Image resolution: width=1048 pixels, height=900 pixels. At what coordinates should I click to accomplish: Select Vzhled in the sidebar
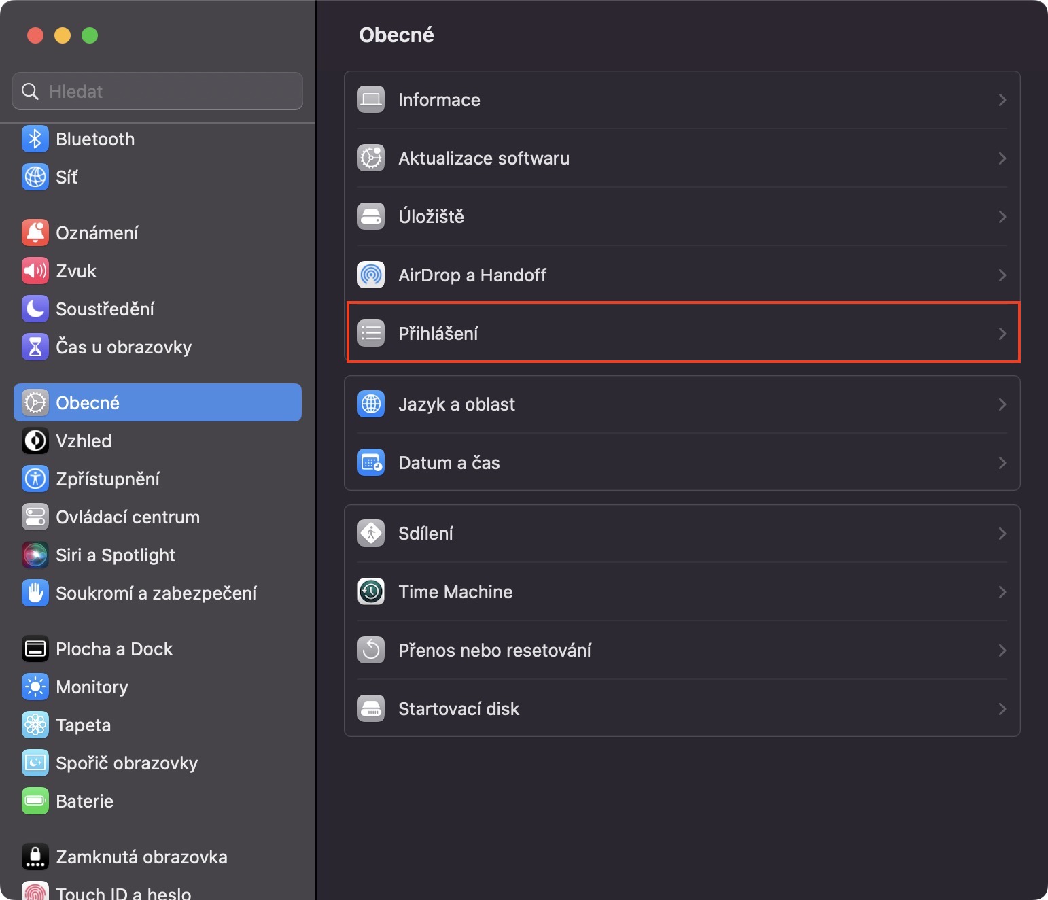tap(84, 441)
